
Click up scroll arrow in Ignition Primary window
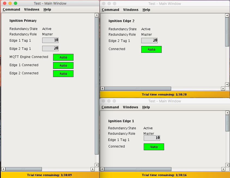pyautogui.click(x=97, y=15)
